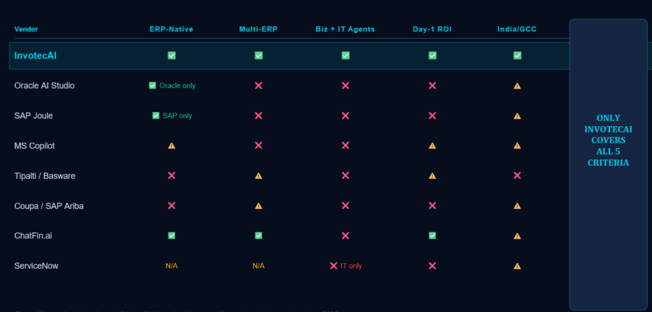652x312 pixels.
Task: Click ServiceNow's India/GCC warning triangle
Action: click(517, 266)
